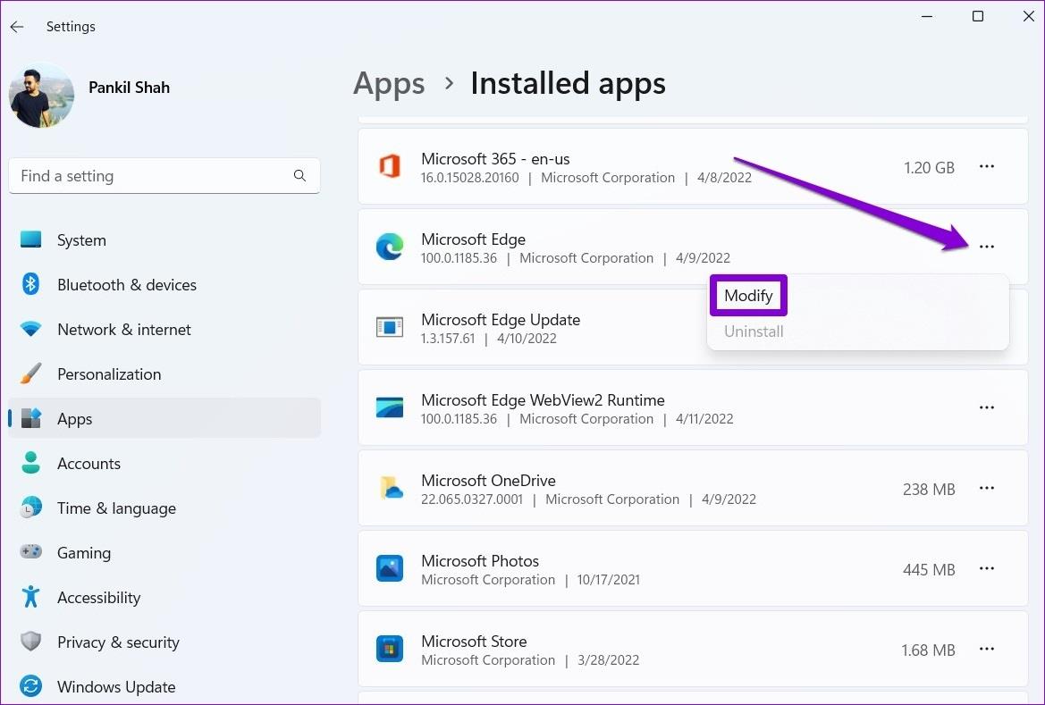Navigate back using the Apps breadcrumb link
Image resolution: width=1045 pixels, height=705 pixels.
tap(389, 82)
